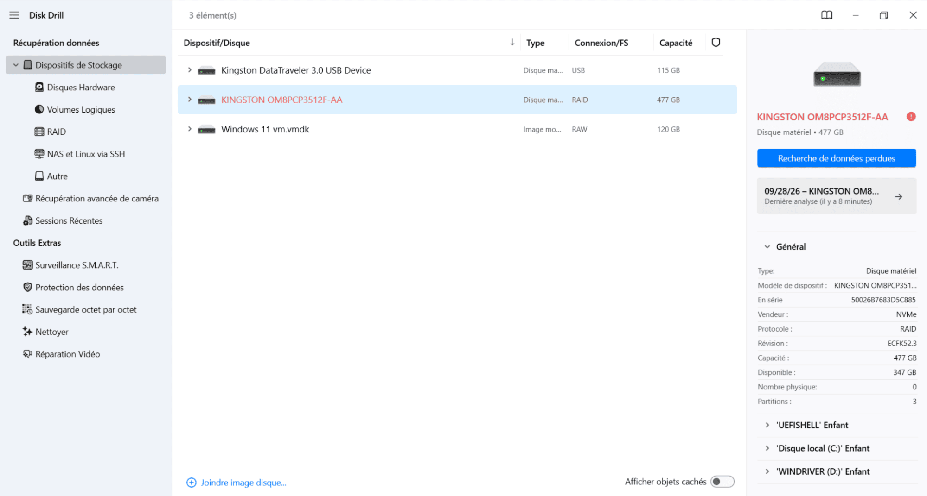Click the Type column header
The width and height of the screenshot is (927, 496).
(x=535, y=43)
